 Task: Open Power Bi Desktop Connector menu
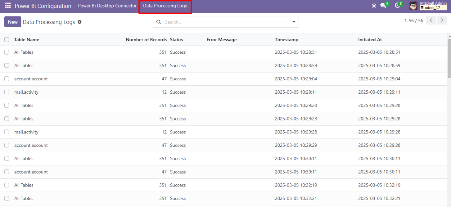click(107, 6)
